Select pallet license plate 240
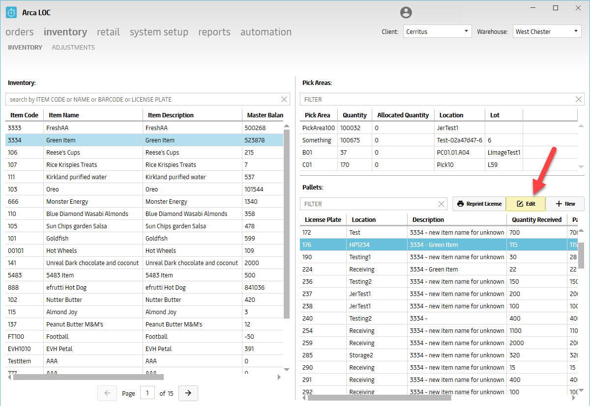 pyautogui.click(x=439, y=318)
